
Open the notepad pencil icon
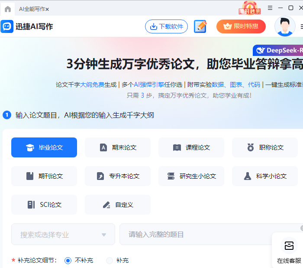[200, 26]
